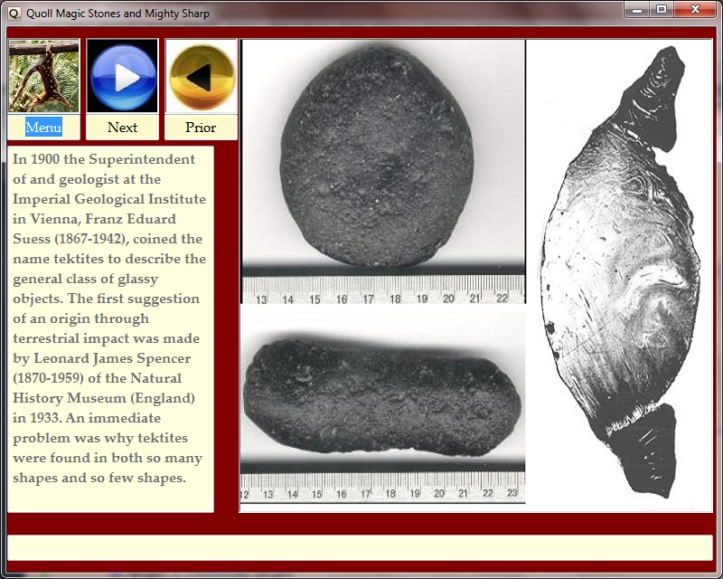Click the elongated tektite photo
723x579 pixels.
(383, 394)
